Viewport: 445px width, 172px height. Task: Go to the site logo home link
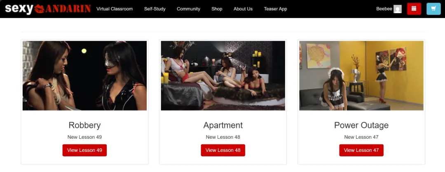tap(48, 9)
